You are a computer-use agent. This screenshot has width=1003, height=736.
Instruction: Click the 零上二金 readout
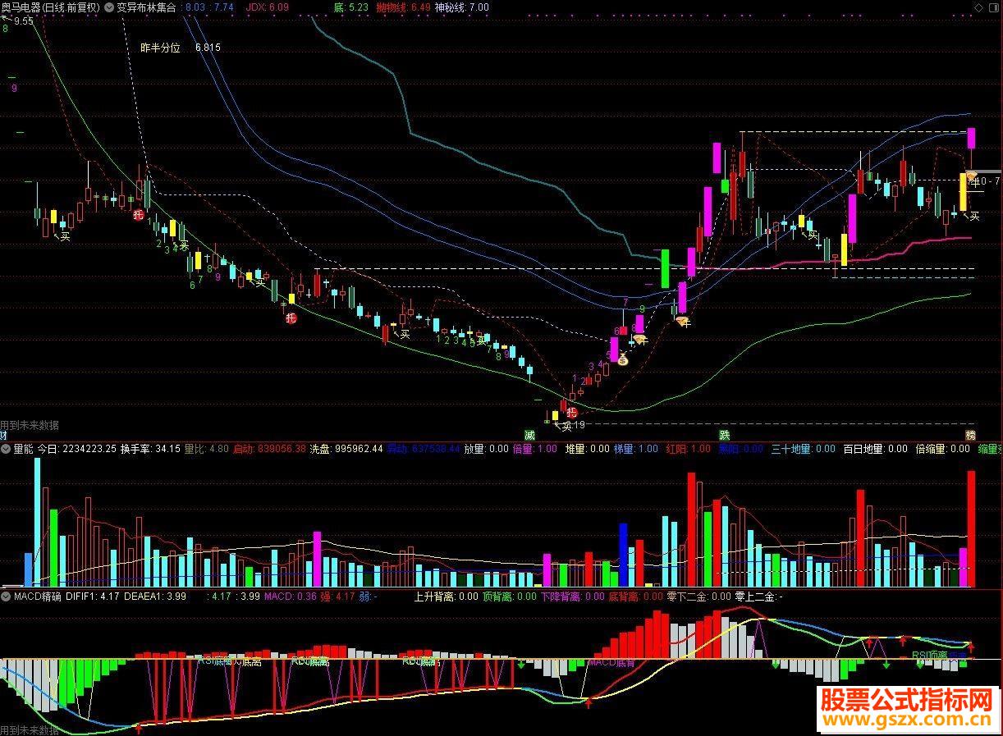pyautogui.click(x=758, y=597)
